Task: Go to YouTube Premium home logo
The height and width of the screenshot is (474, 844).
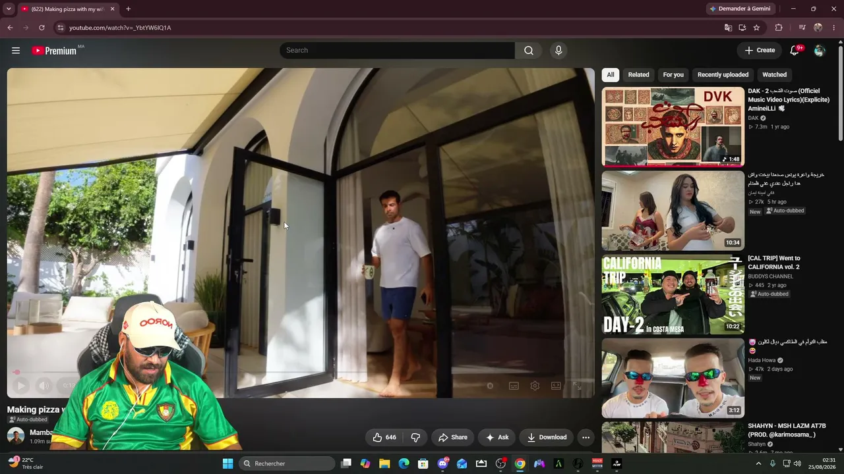Action: [55, 51]
